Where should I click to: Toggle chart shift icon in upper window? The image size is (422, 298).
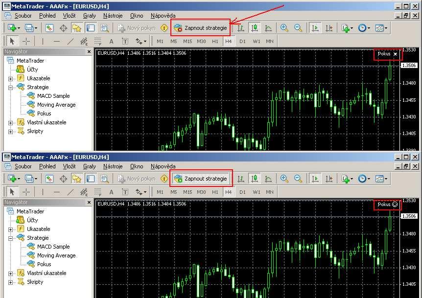tap(329, 28)
